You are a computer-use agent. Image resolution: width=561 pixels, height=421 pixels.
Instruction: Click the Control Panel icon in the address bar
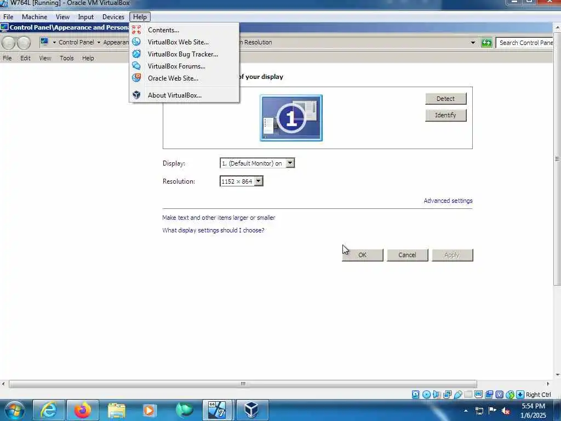click(44, 42)
